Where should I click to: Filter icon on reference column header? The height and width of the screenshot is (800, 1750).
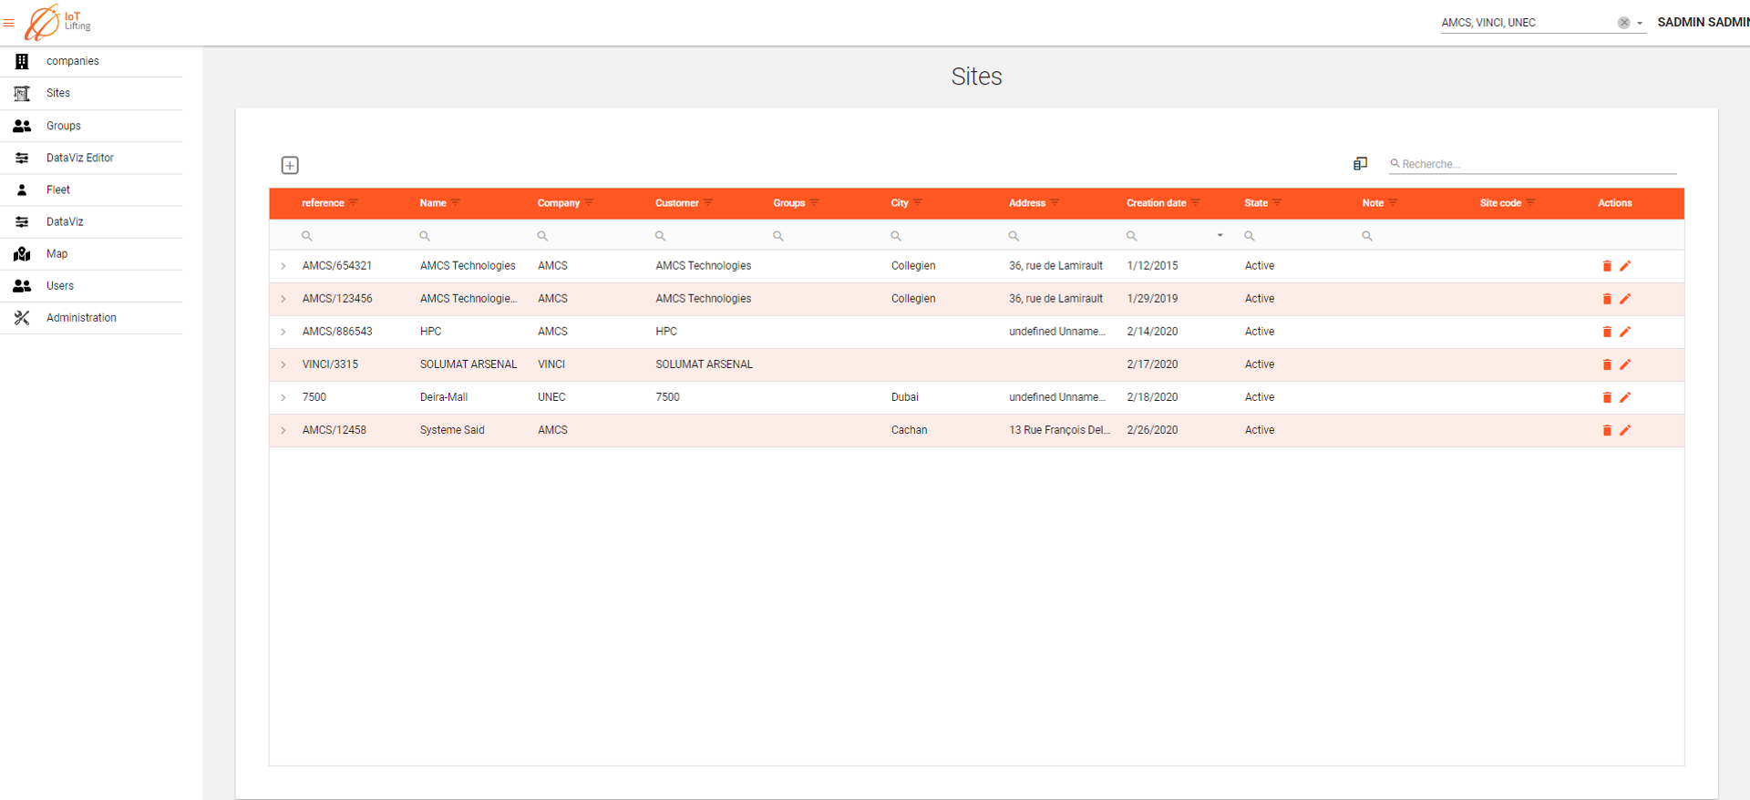point(354,202)
